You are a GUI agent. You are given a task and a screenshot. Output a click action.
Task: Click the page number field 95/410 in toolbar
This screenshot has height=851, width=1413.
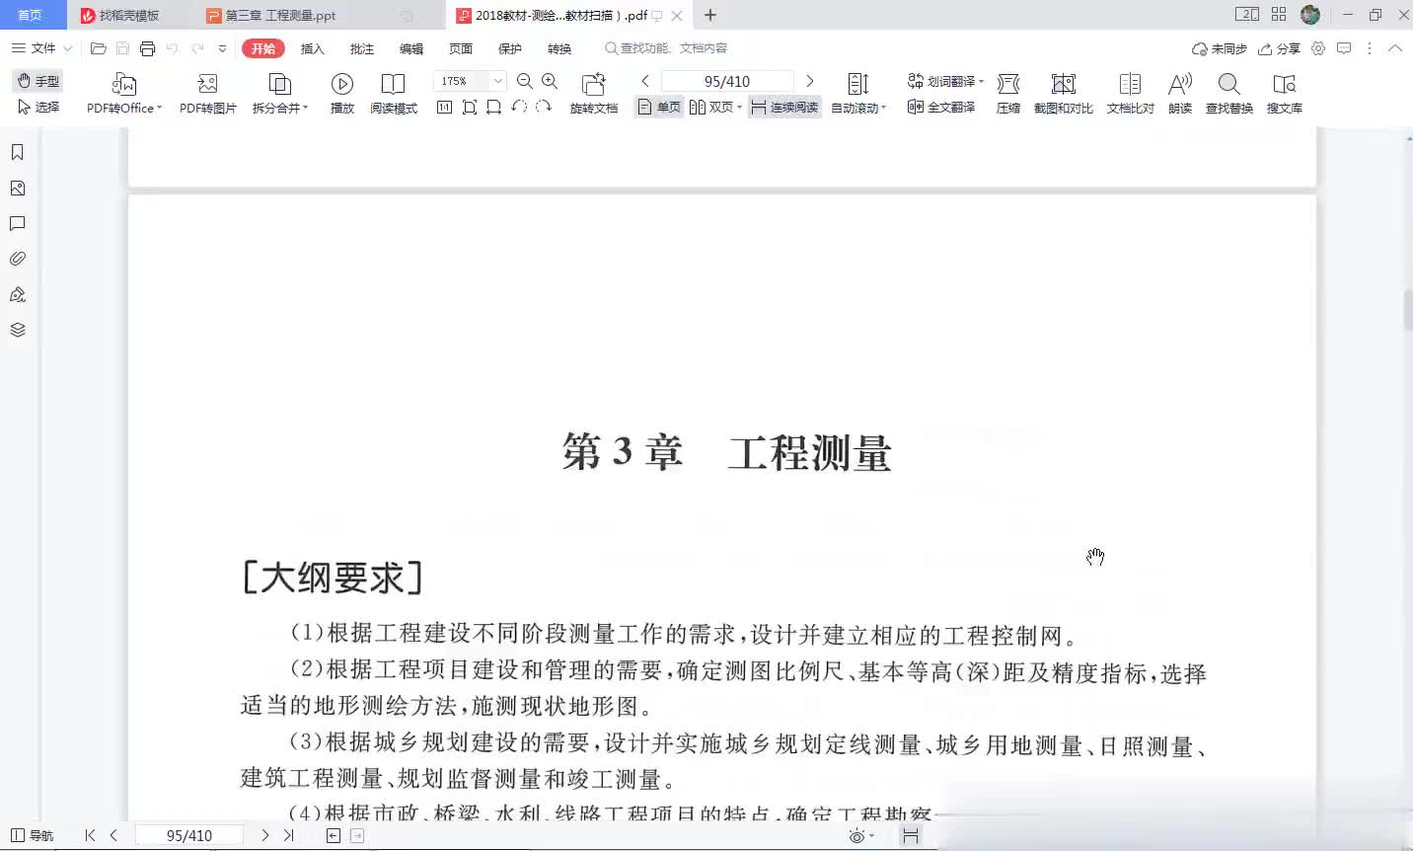pos(727,81)
